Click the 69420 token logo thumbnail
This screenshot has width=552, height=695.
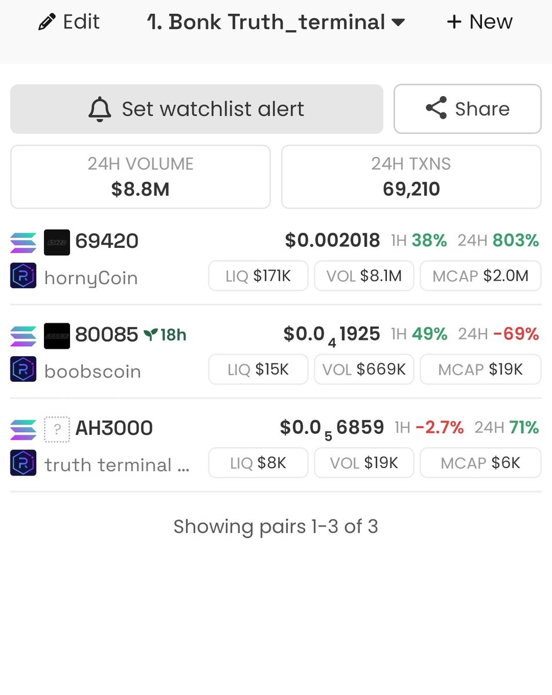[57, 242]
